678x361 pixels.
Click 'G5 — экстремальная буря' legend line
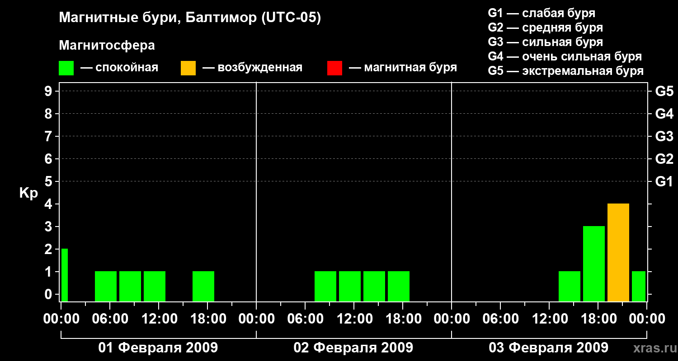tap(565, 71)
